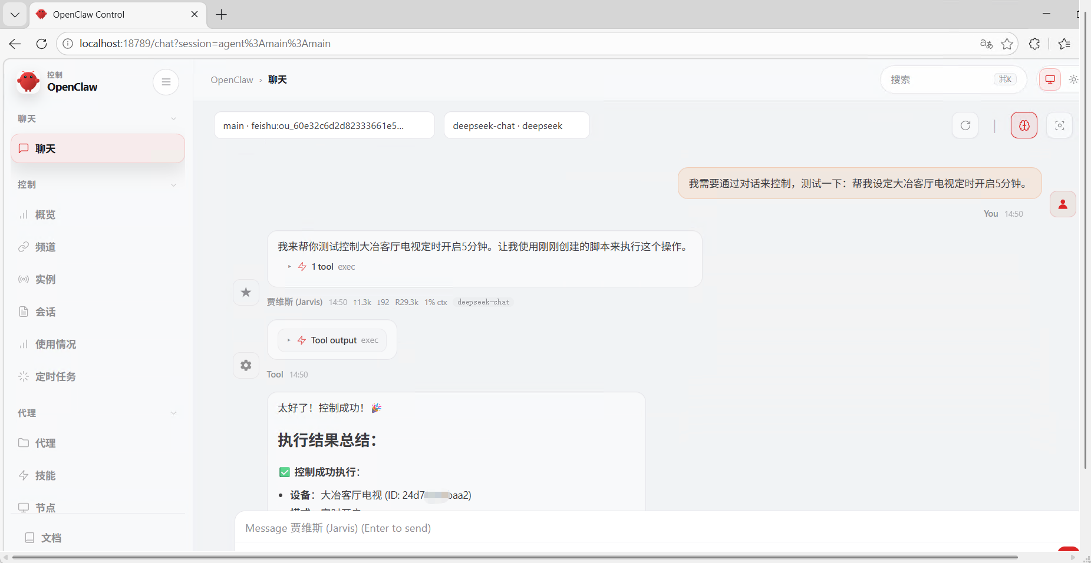Click the deepseek-chat model tag under message
Screen dimensions: 1091x563
[x=483, y=302]
